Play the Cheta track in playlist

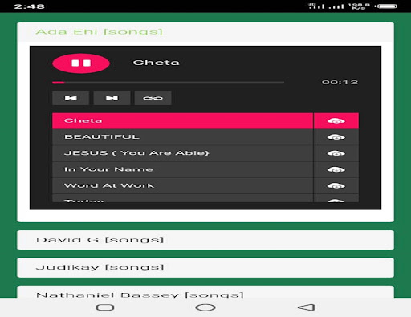coord(183,121)
